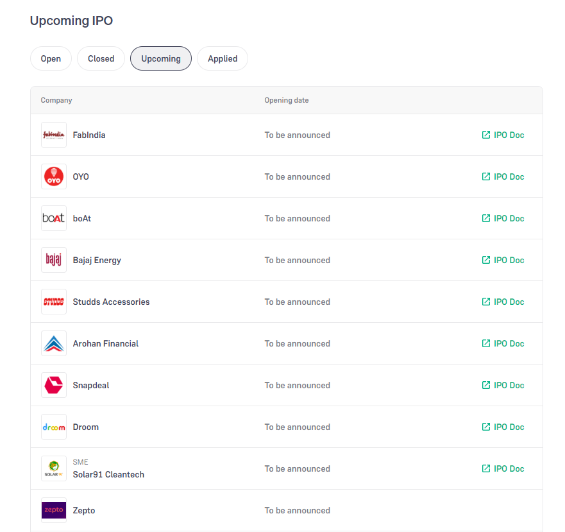
Task: Click the Studds Accessories company name
Action: (x=111, y=302)
